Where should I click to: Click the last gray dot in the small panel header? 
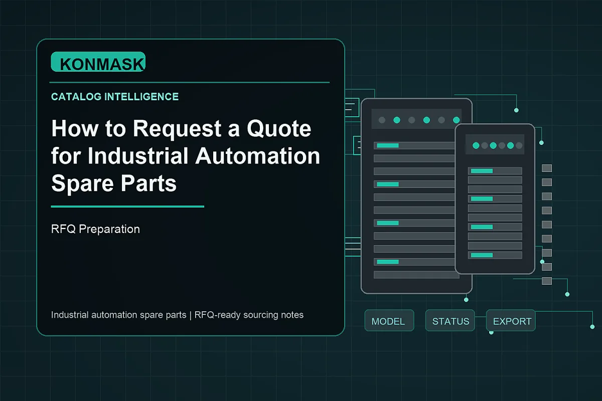pyautogui.click(x=519, y=145)
